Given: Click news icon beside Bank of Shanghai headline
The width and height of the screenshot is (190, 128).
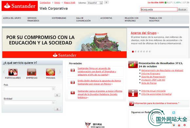Looking at the screenshot, I should (73, 70).
